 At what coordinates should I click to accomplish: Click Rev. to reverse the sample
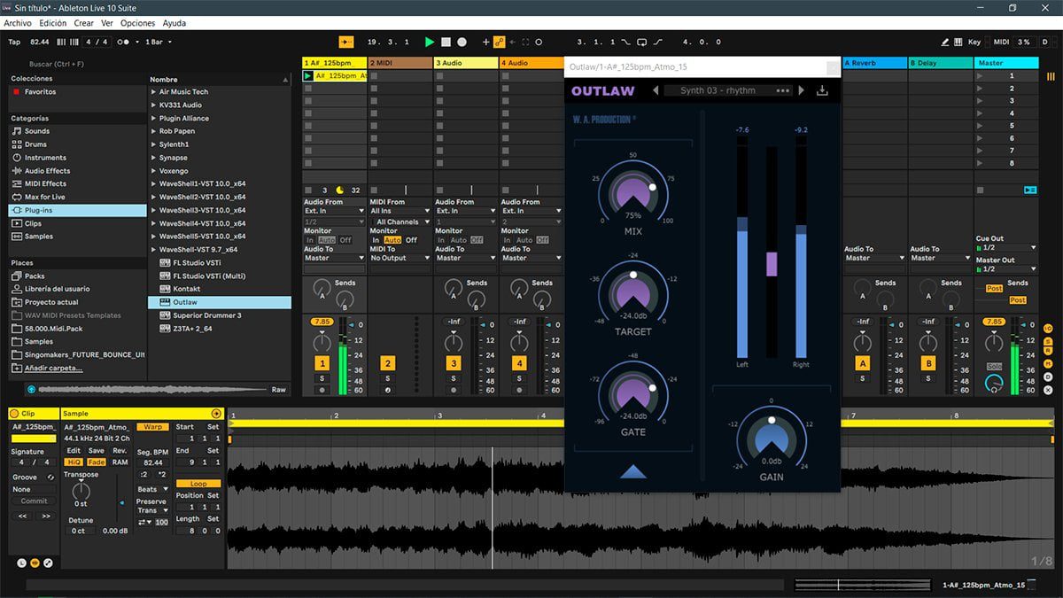(x=120, y=451)
